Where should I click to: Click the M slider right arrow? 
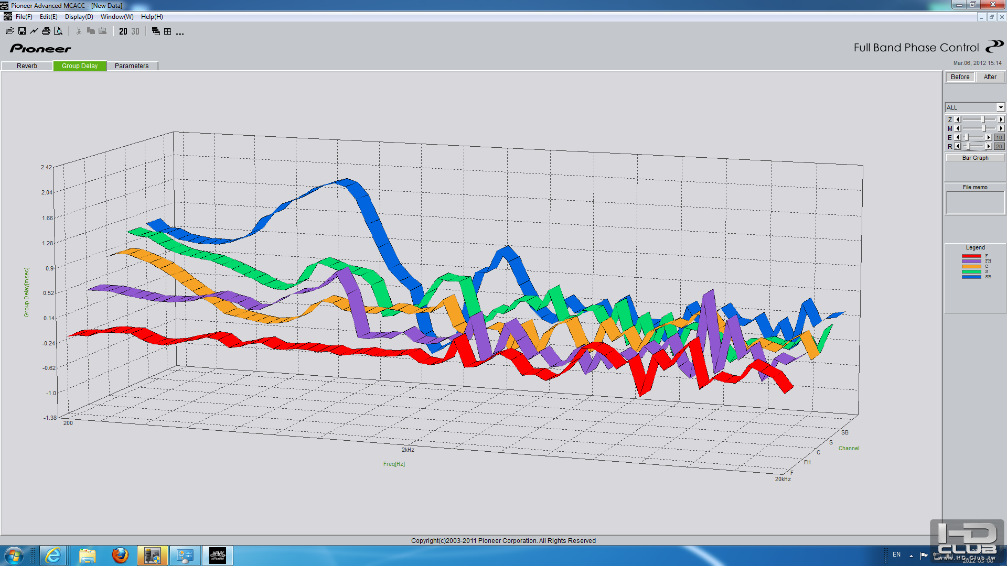coord(1001,128)
